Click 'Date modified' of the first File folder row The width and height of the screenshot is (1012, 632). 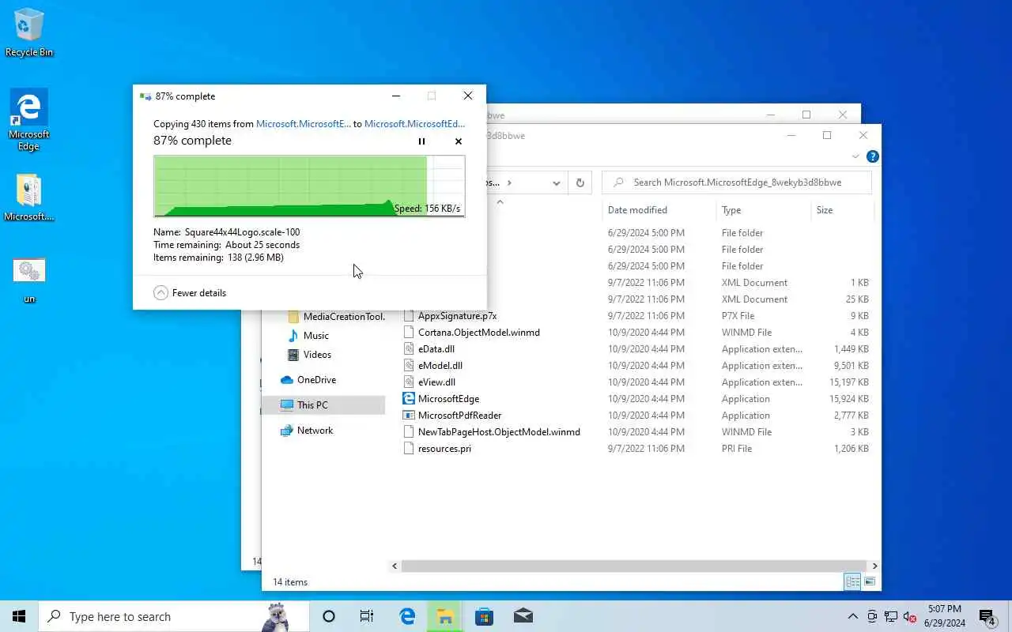(646, 233)
